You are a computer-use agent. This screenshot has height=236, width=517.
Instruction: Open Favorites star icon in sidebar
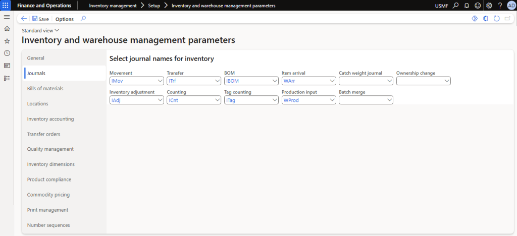pos(7,41)
